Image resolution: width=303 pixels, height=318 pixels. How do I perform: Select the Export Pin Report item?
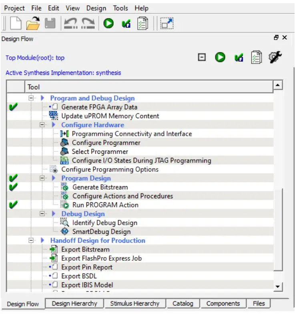[x=87, y=267]
